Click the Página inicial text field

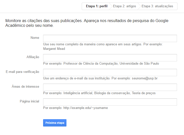[110, 102]
